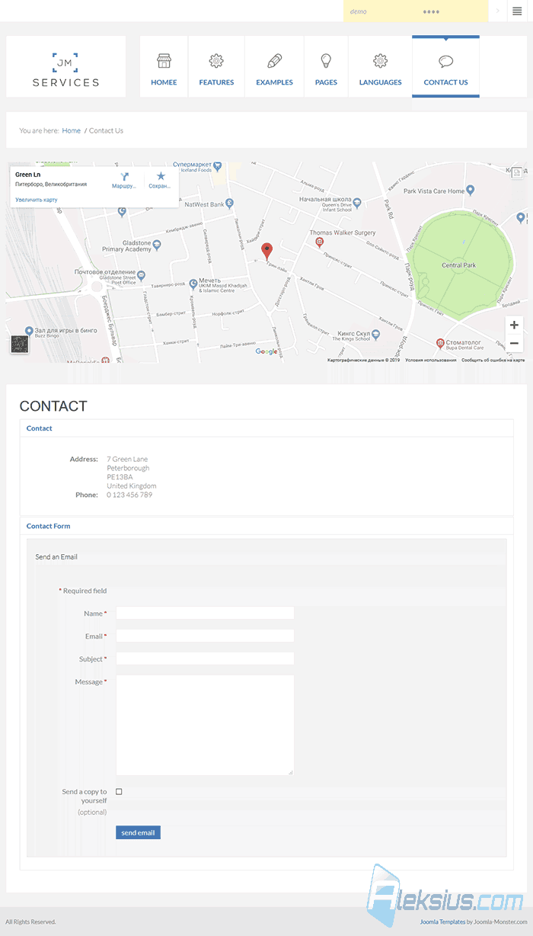Click the Супермаркет Iceland Foods marker
This screenshot has width=533, height=936.
coord(217,165)
